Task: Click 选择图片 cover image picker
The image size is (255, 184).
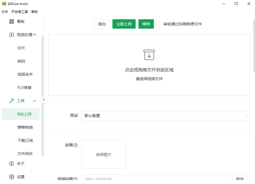Action: pyautogui.click(x=104, y=155)
